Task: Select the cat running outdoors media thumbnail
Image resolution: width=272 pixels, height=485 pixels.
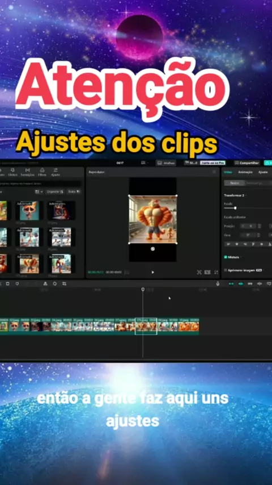Action: click(61, 264)
